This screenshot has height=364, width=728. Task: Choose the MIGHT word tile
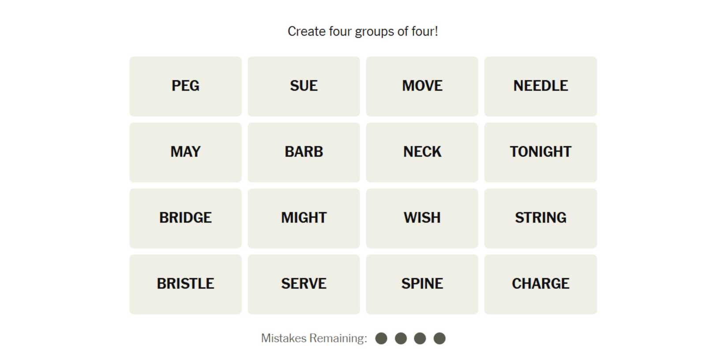(304, 218)
